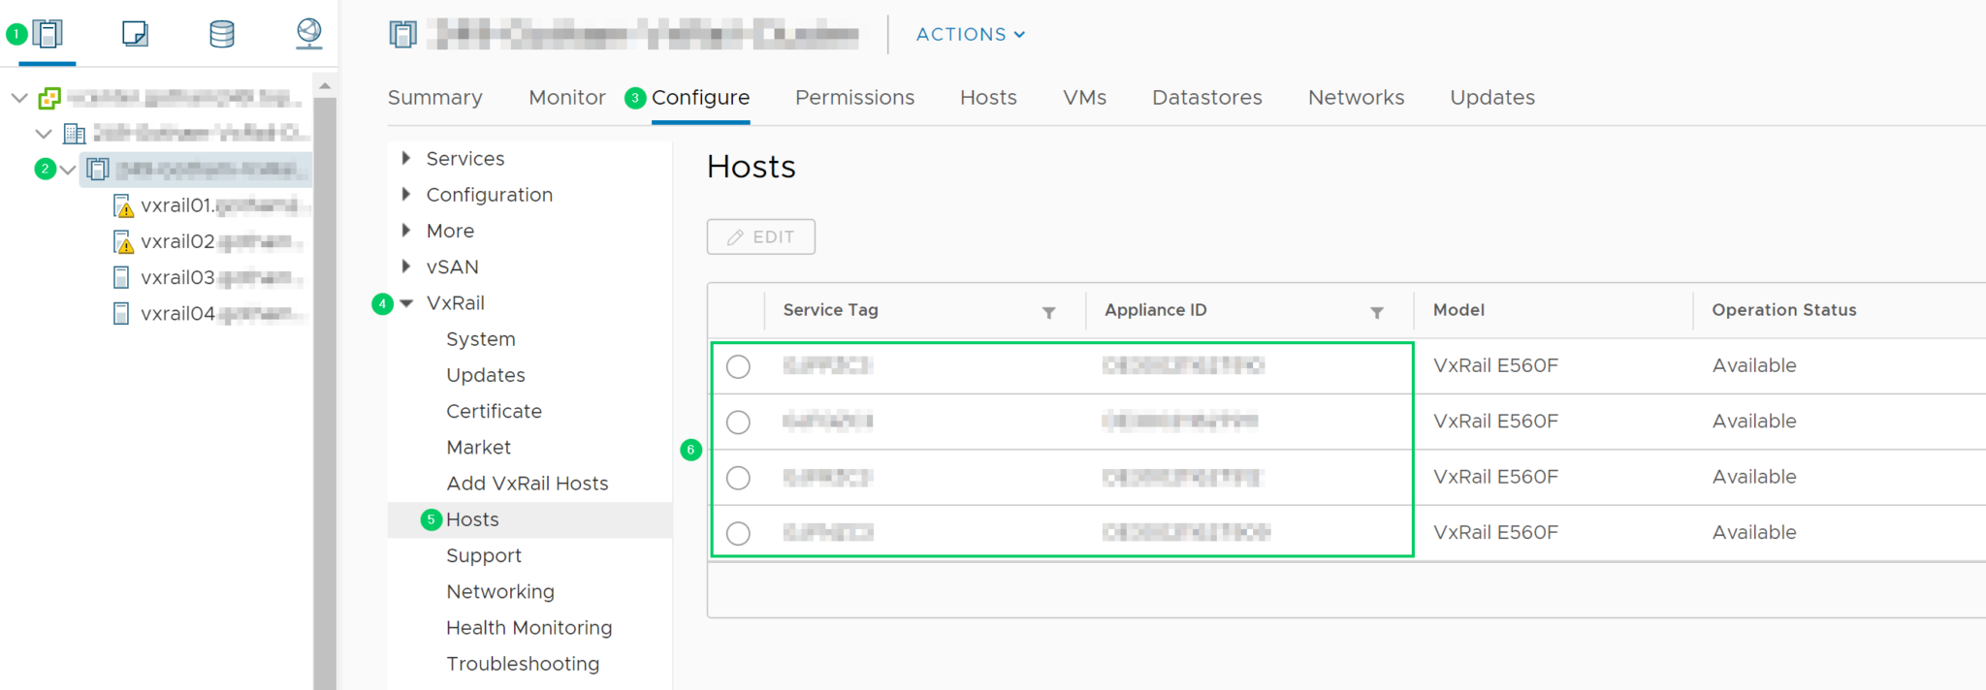
Task: Open the Appliance ID column filter
Action: 1376,312
